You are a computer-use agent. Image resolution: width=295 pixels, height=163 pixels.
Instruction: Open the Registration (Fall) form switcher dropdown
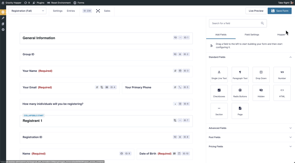27,11
